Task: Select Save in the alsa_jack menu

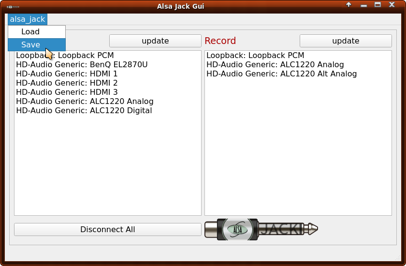Action: point(30,45)
